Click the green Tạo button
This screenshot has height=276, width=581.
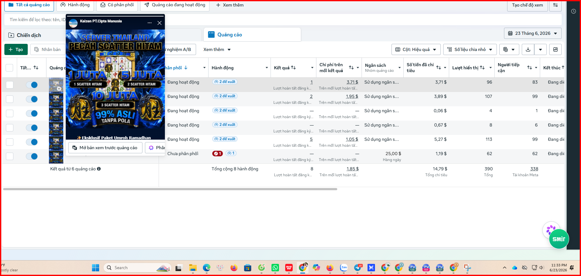click(16, 49)
